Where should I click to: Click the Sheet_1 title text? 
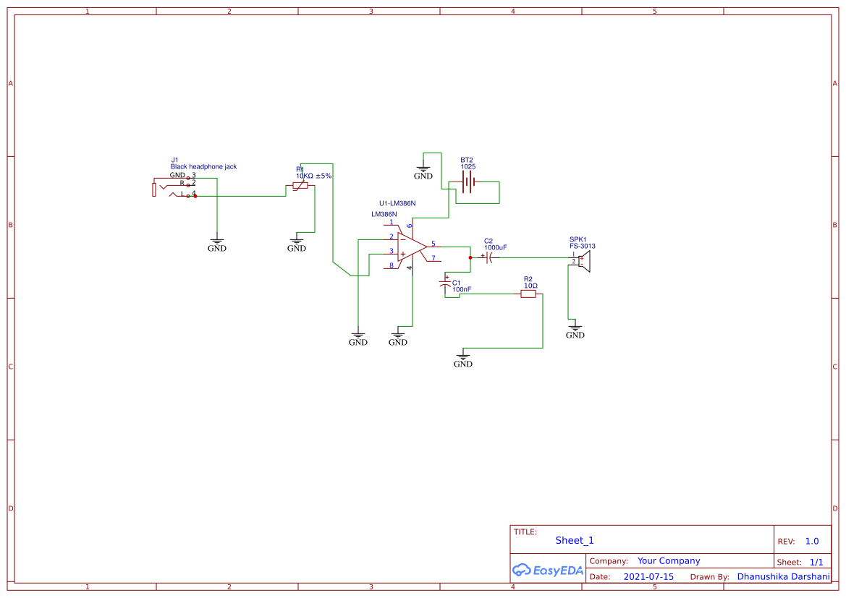(573, 540)
